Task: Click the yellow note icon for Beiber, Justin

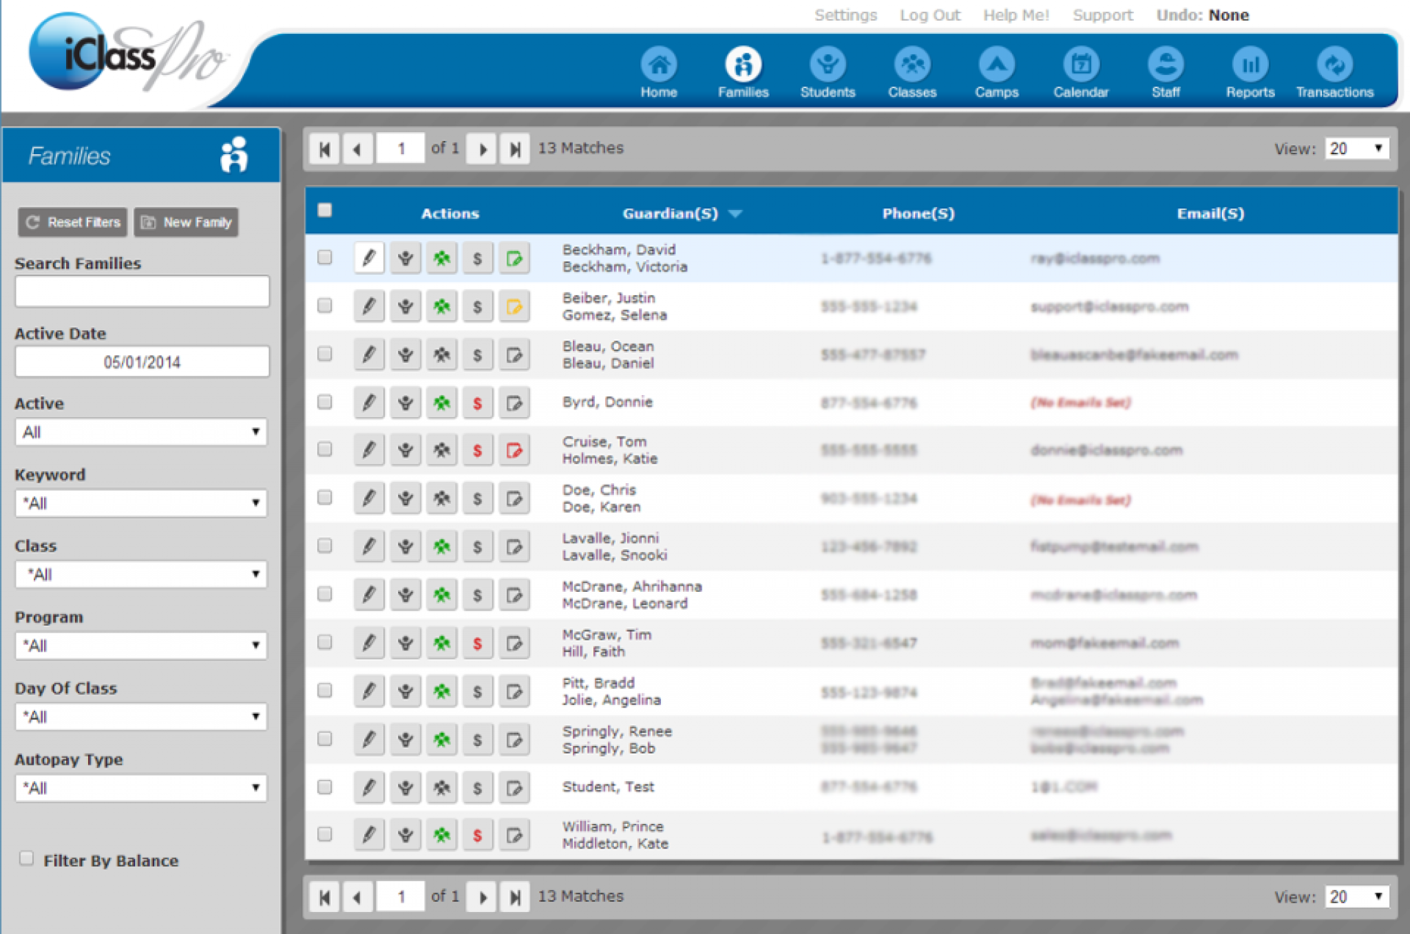Action: click(514, 306)
